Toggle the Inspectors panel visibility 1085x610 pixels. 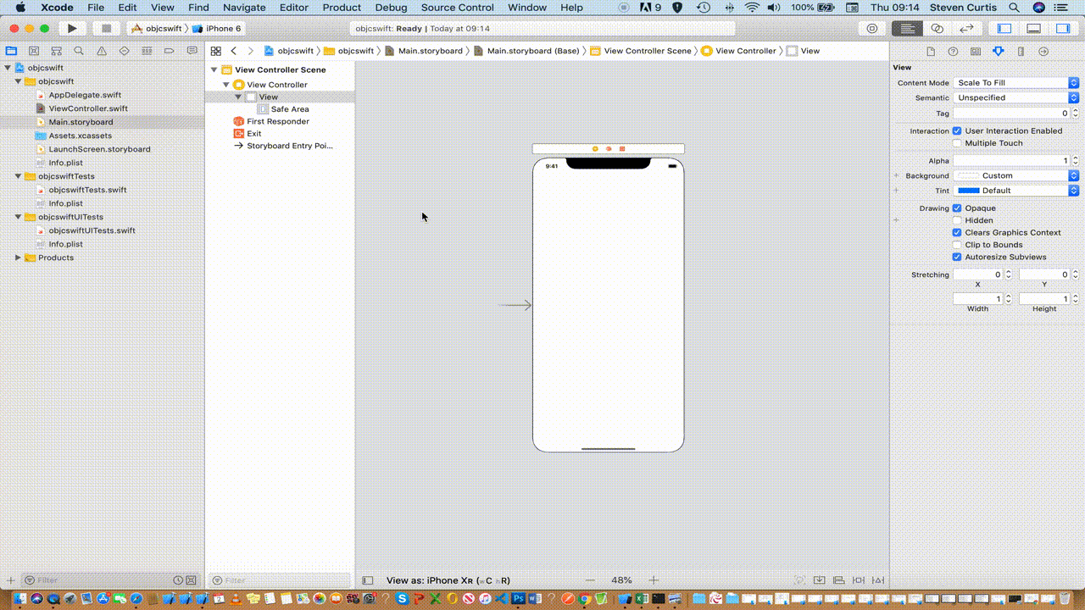1063,29
